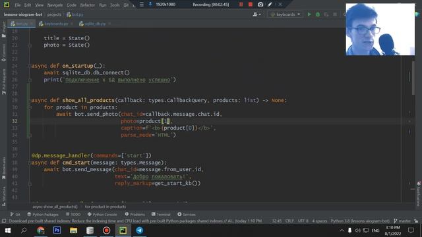This screenshot has height=237, width=422.
Task: Open the Navigate menu
Action: (x=55, y=5)
